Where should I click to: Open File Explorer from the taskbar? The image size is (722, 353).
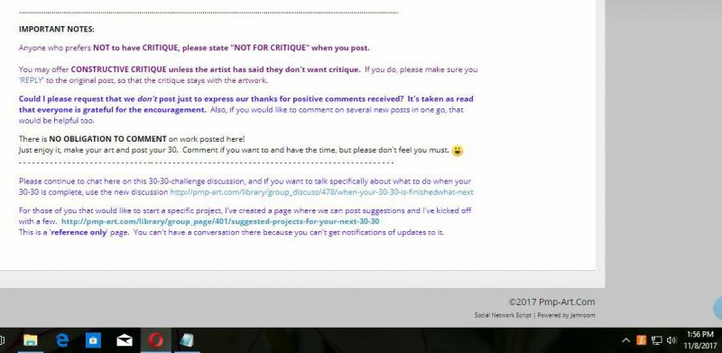coord(31,340)
